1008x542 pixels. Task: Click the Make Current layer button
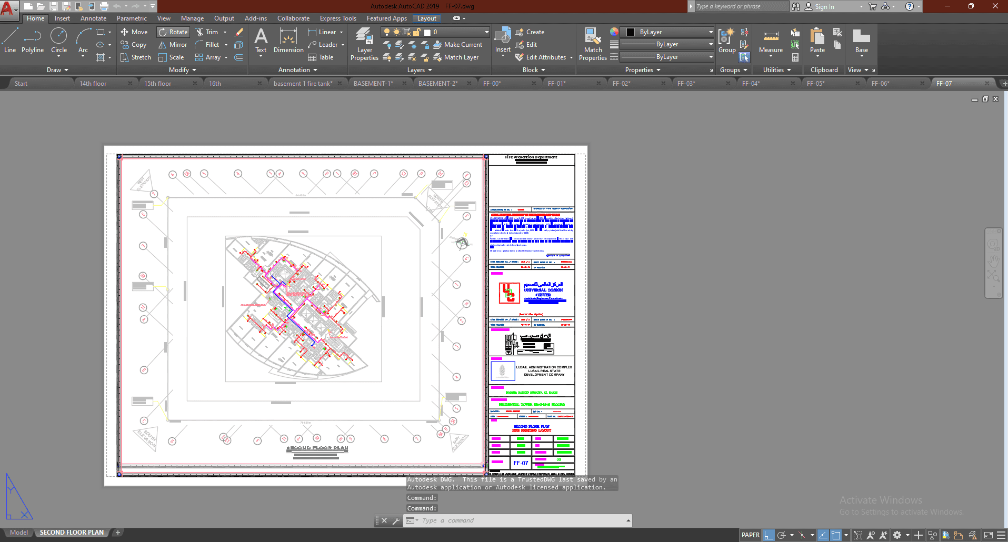(x=457, y=45)
